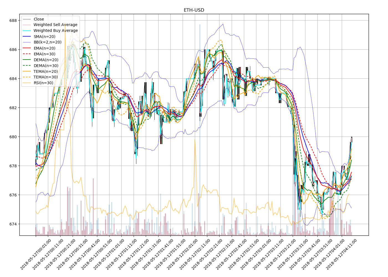Image resolution: width=388 pixels, height=277 pixels.
Task: Click the 684 y-axis label
Action: click(13, 79)
